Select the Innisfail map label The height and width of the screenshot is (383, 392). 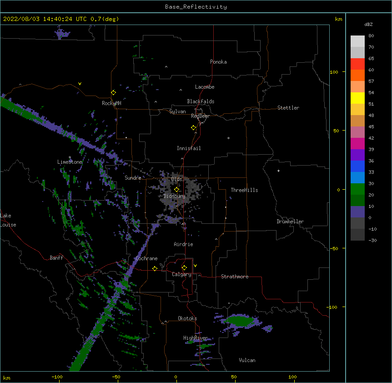(189, 148)
